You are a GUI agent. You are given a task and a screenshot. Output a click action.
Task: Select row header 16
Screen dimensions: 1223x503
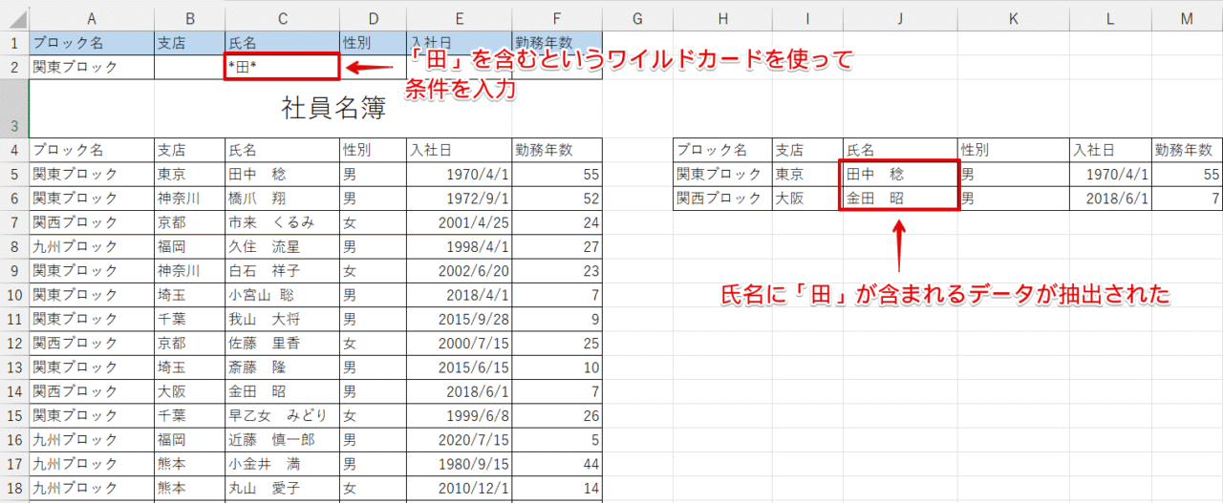coord(14,439)
